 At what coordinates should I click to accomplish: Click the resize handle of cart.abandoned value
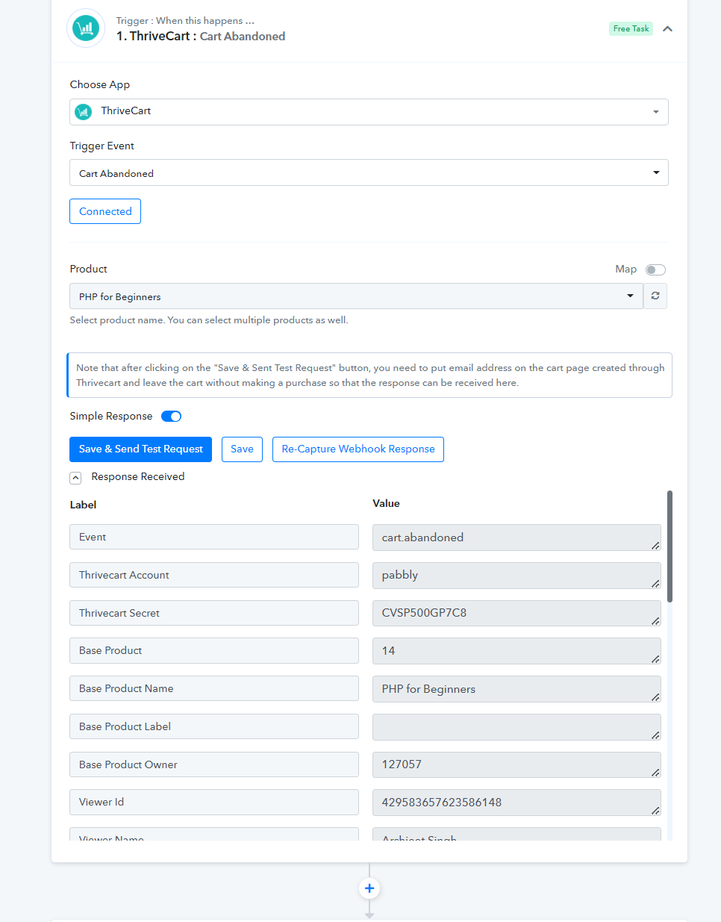point(655,545)
